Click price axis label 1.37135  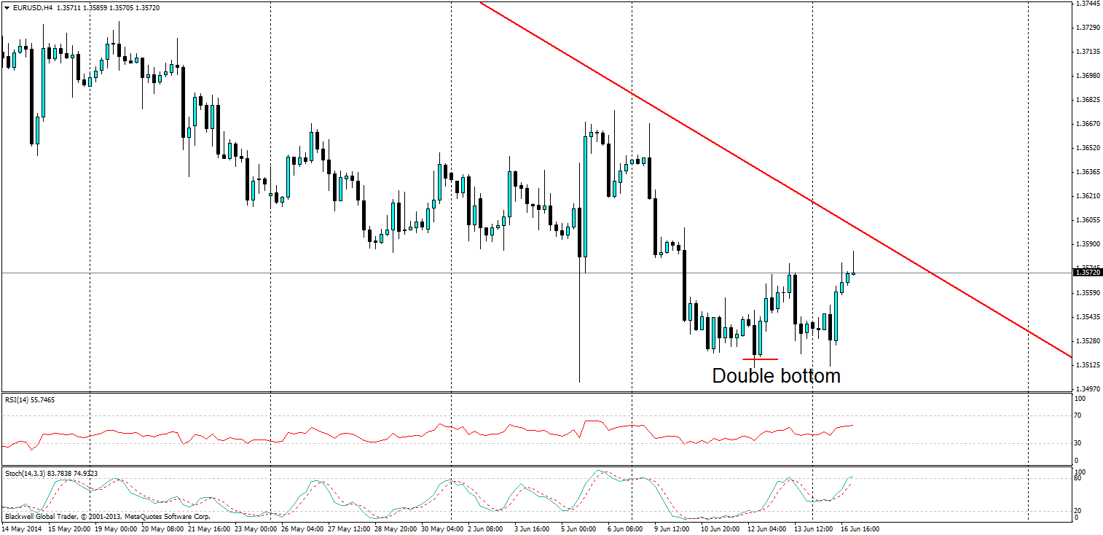pyautogui.click(x=1088, y=52)
